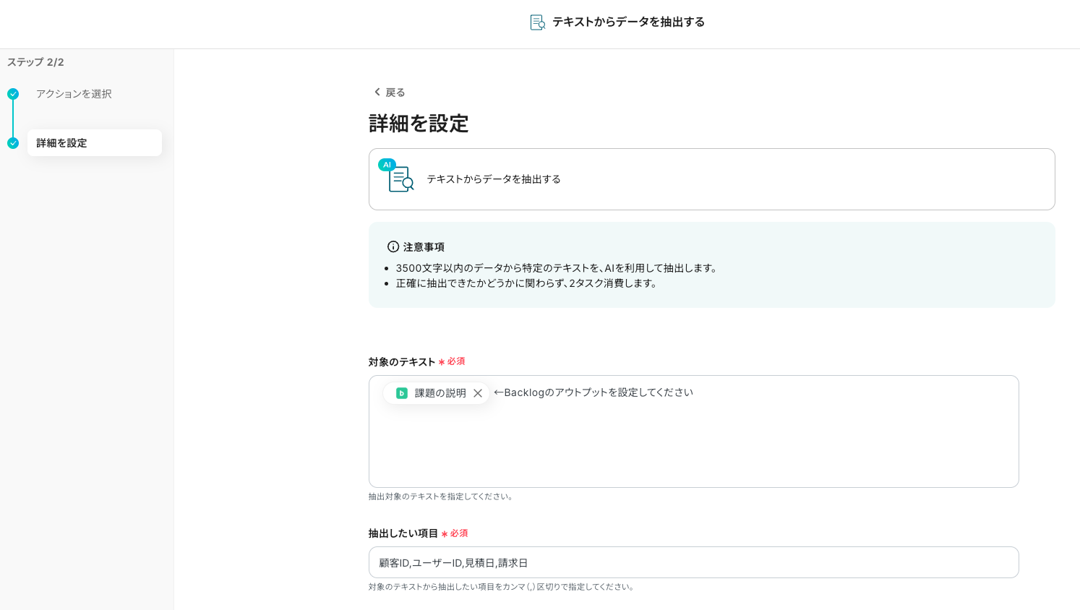Remove the 課題の説明 tag with X

coord(478,393)
